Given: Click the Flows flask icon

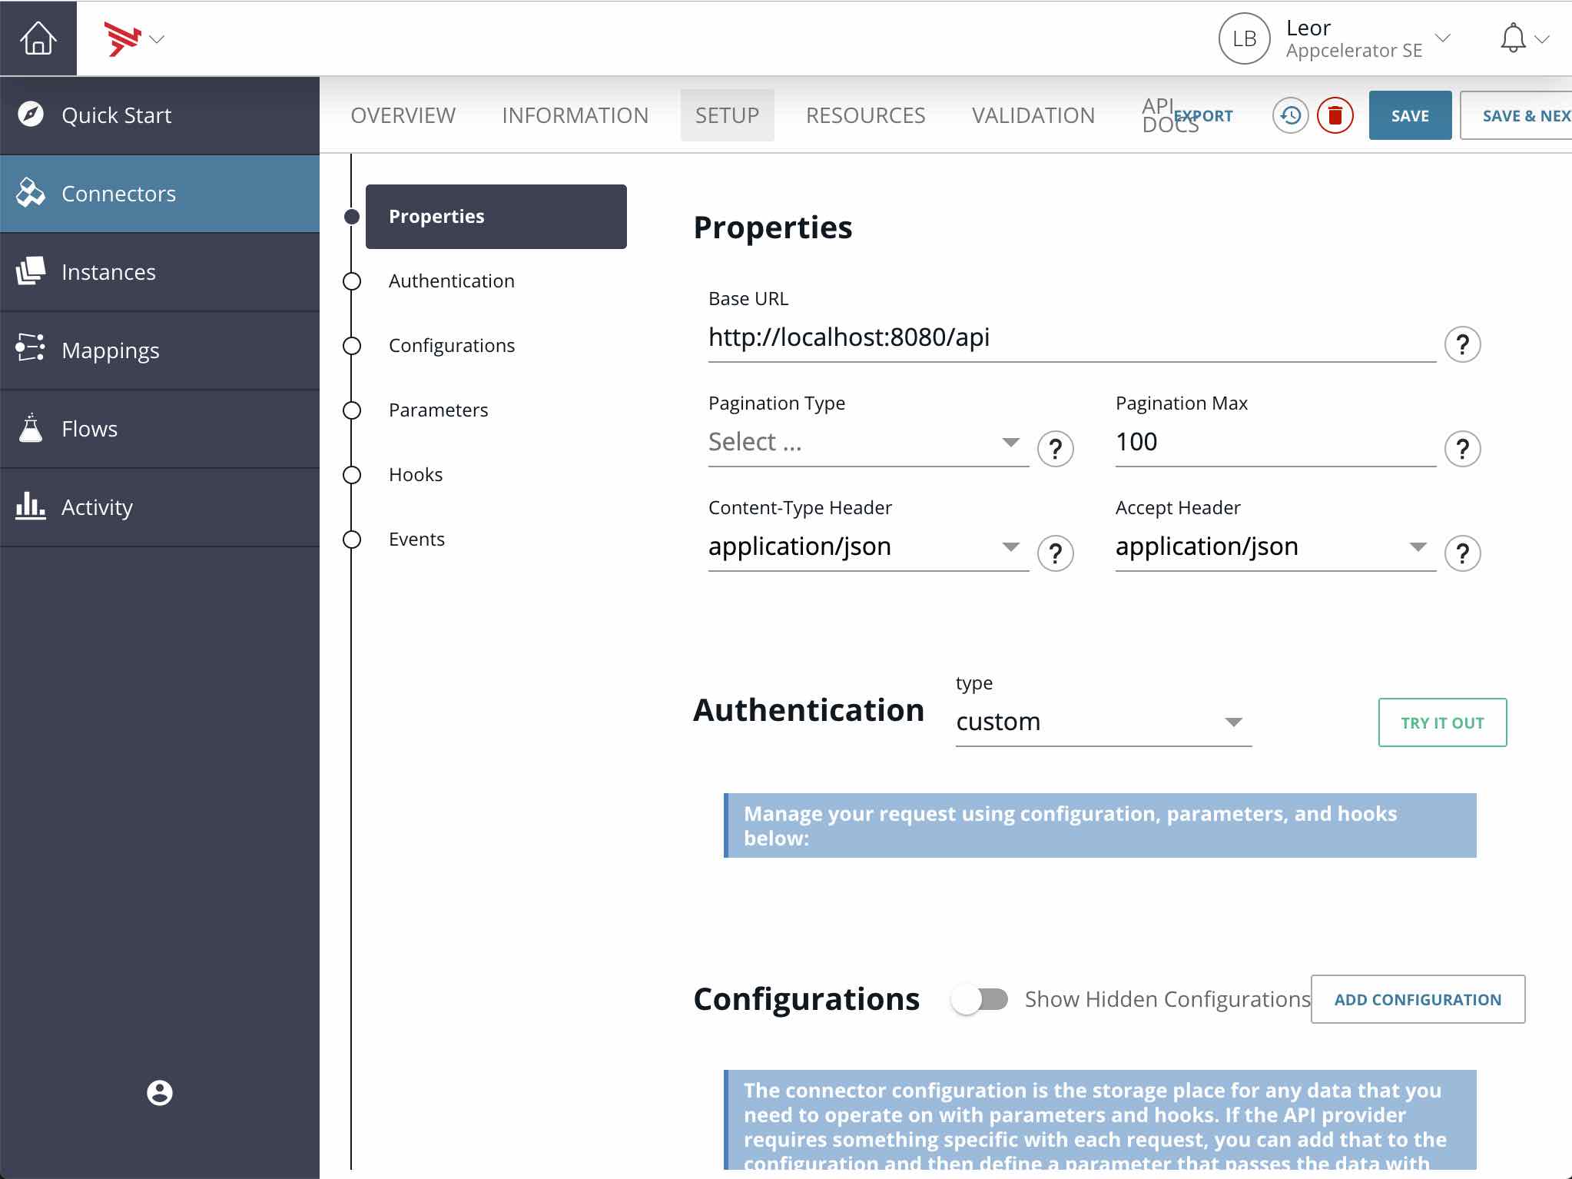Looking at the screenshot, I should [x=31, y=428].
